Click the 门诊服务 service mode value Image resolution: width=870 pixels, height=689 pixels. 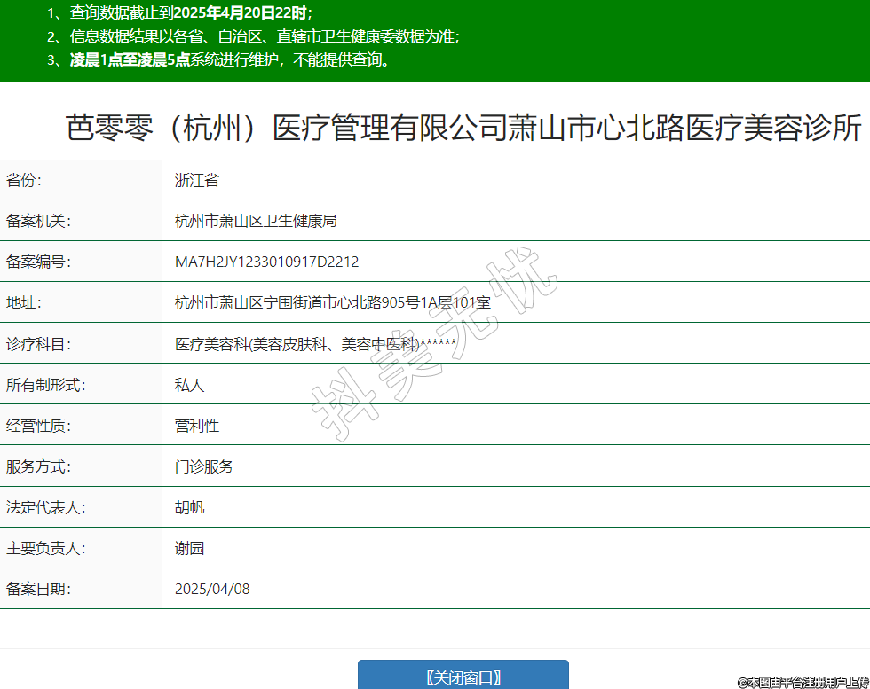pyautogui.click(x=204, y=466)
